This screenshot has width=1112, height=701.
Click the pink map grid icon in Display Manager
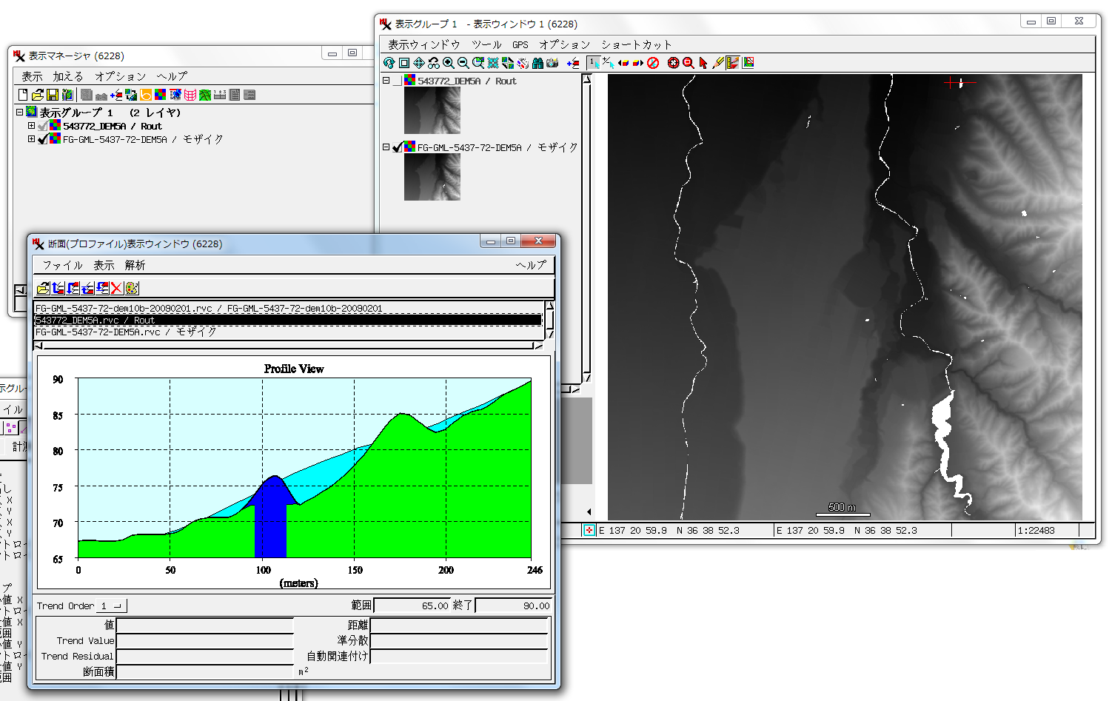pos(190,95)
